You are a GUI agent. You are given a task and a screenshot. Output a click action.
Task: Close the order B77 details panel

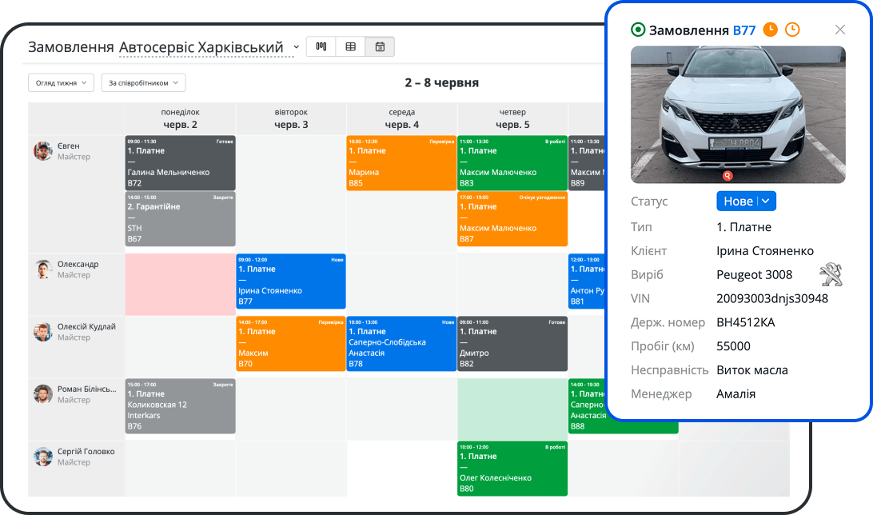click(839, 30)
